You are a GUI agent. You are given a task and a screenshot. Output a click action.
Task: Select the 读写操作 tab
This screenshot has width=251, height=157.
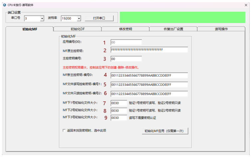(x=221, y=29)
